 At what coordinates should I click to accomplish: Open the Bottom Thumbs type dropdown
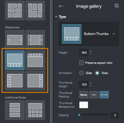(x=89, y=34)
